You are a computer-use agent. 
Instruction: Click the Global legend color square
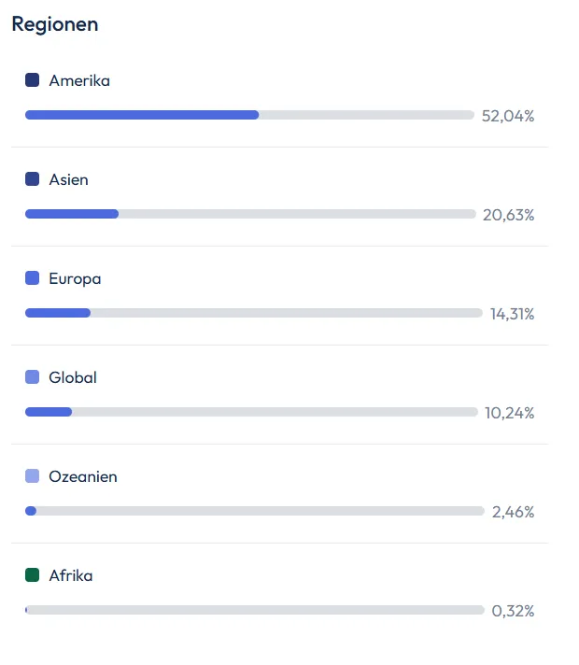[x=33, y=376]
